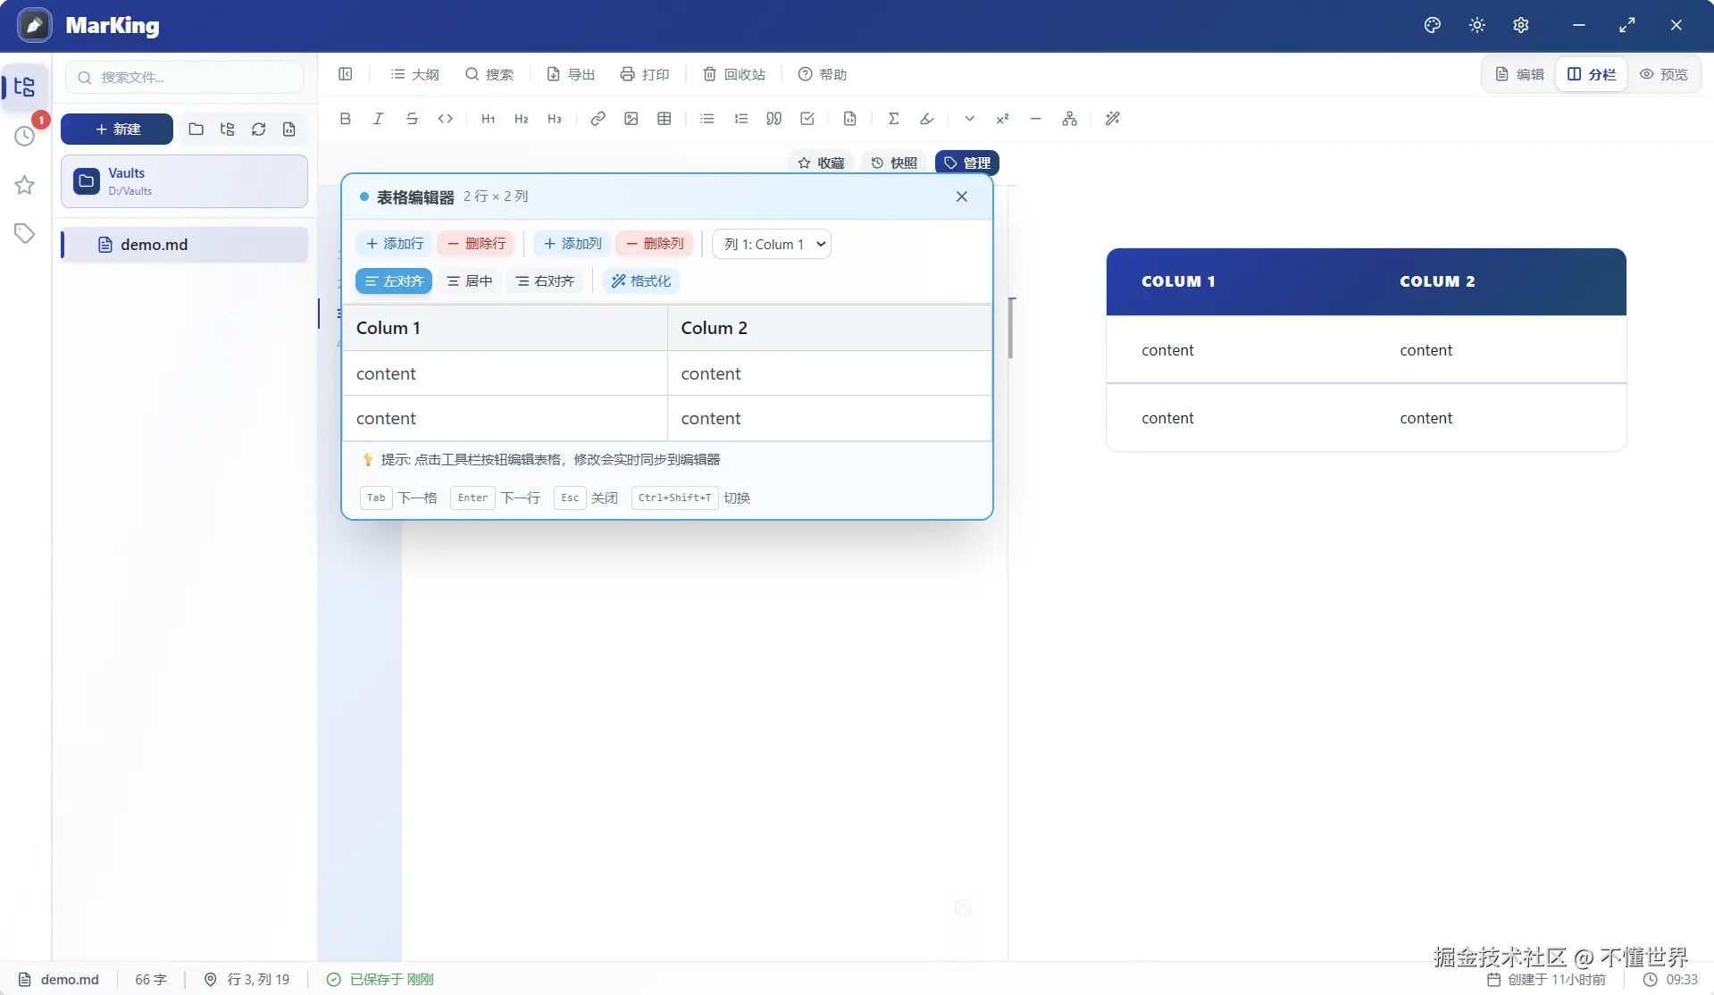The height and width of the screenshot is (995, 1714).
Task: Expand the toolbar more-options chevron
Action: pyautogui.click(x=968, y=118)
